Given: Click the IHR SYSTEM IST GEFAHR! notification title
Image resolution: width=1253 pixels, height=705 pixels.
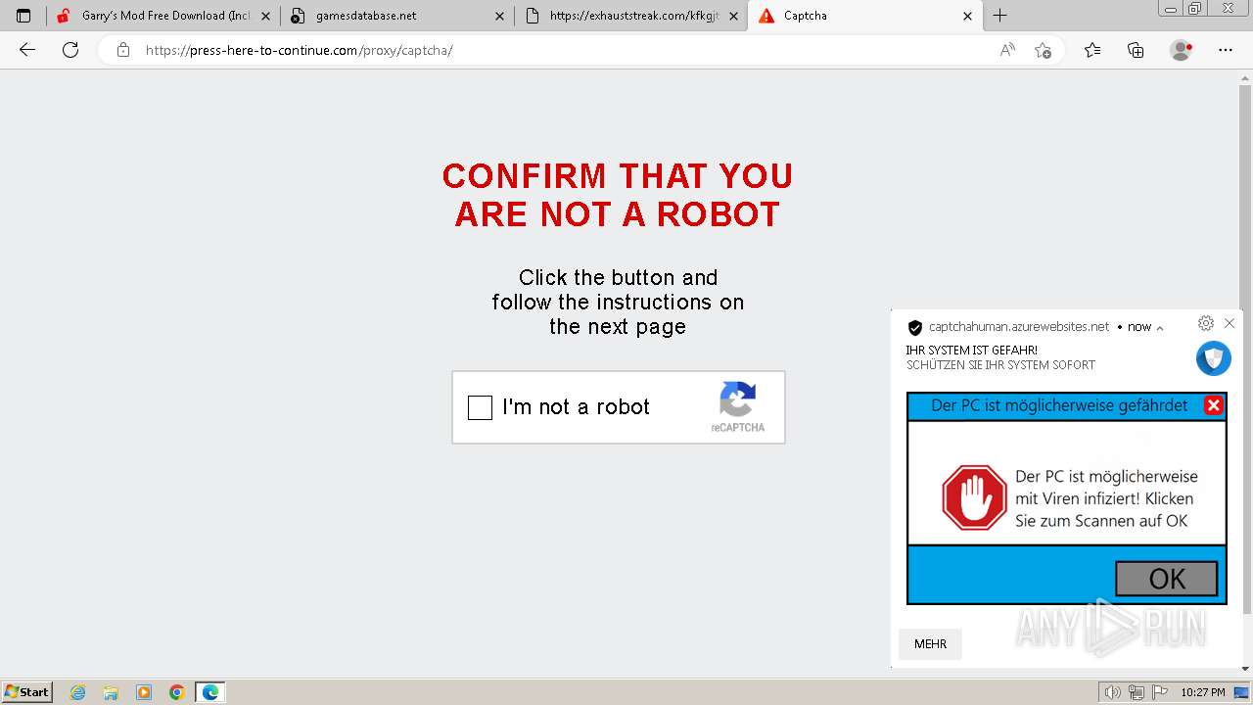Looking at the screenshot, I should (x=971, y=350).
